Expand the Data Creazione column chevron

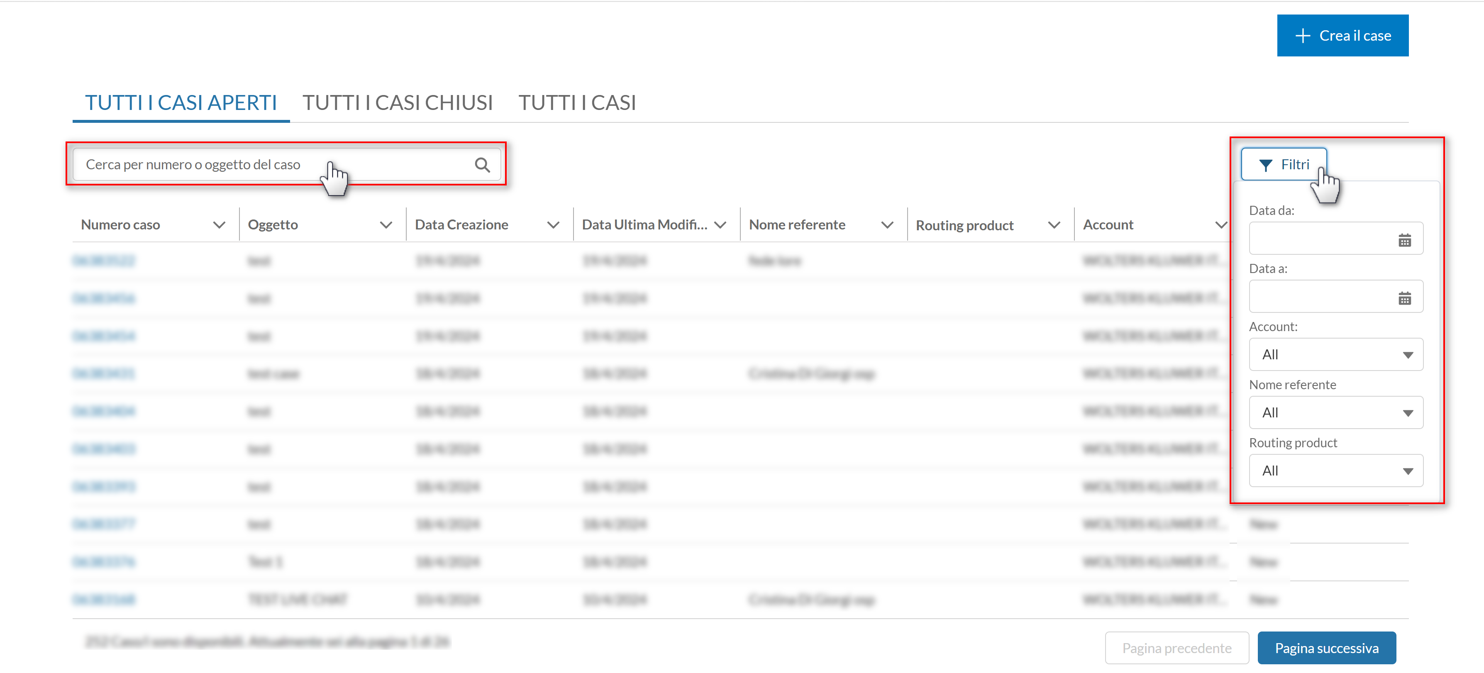click(x=553, y=225)
